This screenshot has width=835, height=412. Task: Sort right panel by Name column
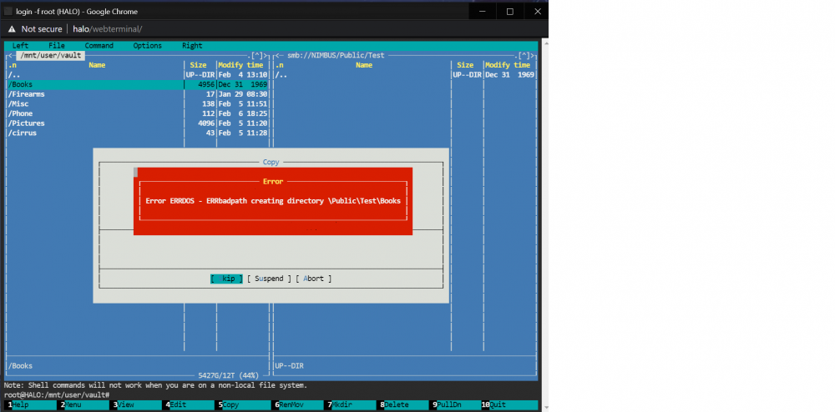point(364,65)
